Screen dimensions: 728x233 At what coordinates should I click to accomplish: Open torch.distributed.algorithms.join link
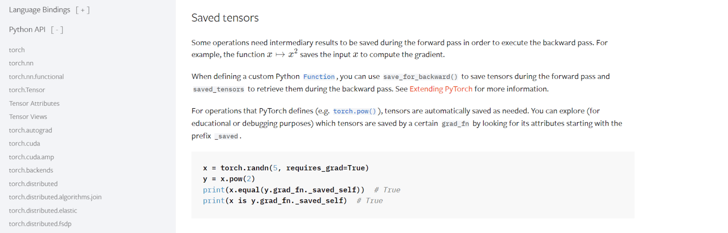click(x=55, y=197)
